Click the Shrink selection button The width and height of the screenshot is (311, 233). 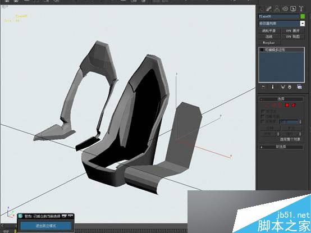pyautogui.click(x=269, y=129)
